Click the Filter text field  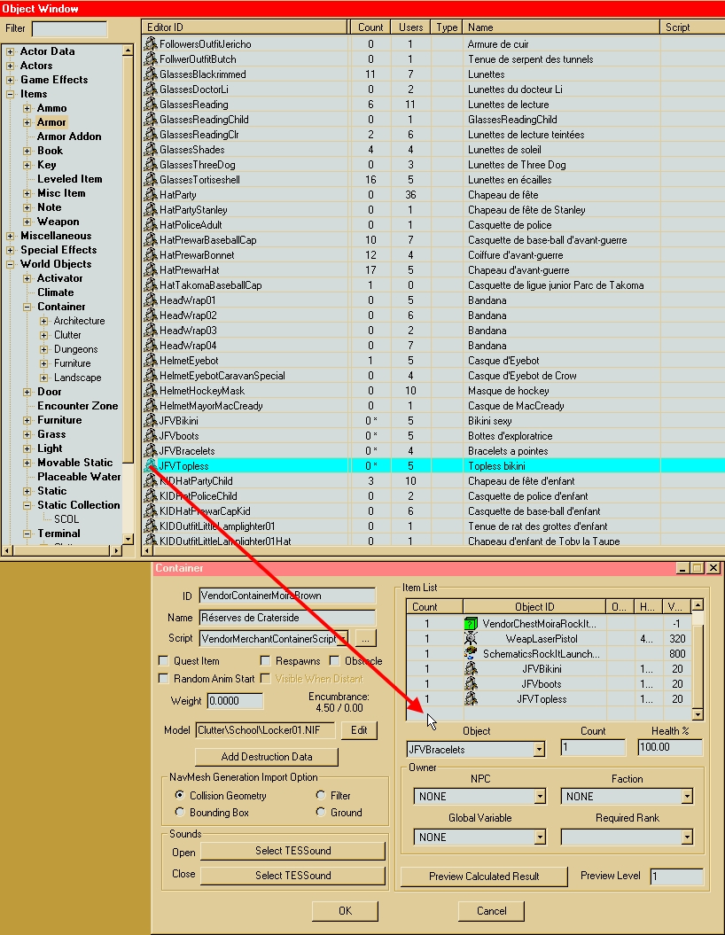coord(69,28)
